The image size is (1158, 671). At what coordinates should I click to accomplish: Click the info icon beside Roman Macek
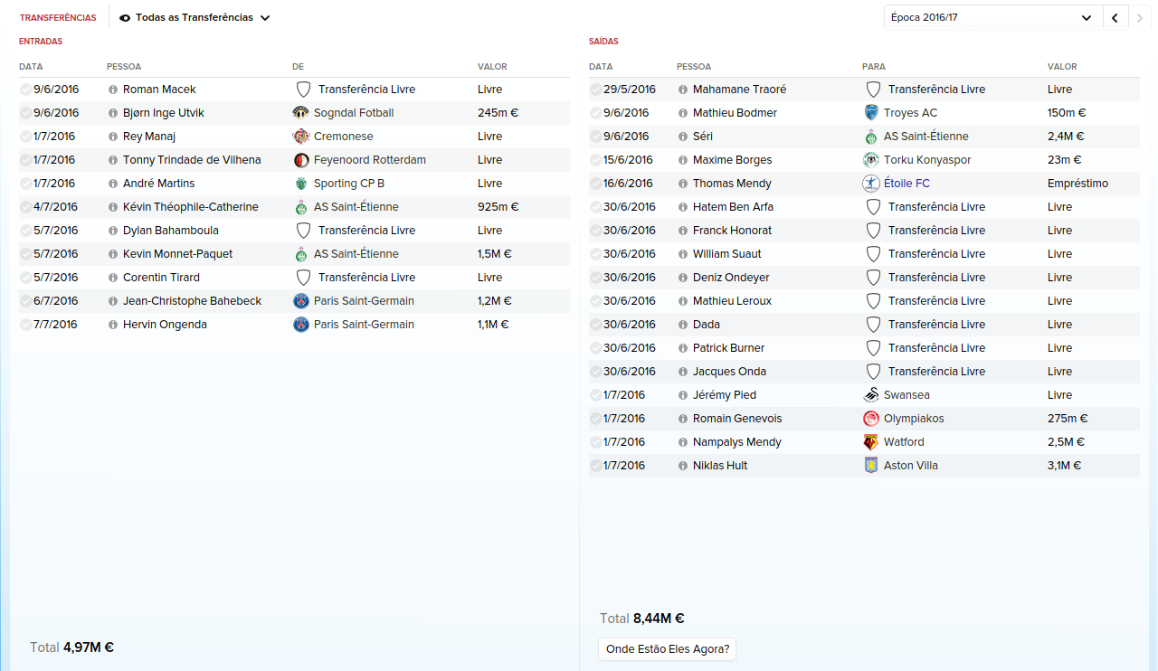pos(113,90)
